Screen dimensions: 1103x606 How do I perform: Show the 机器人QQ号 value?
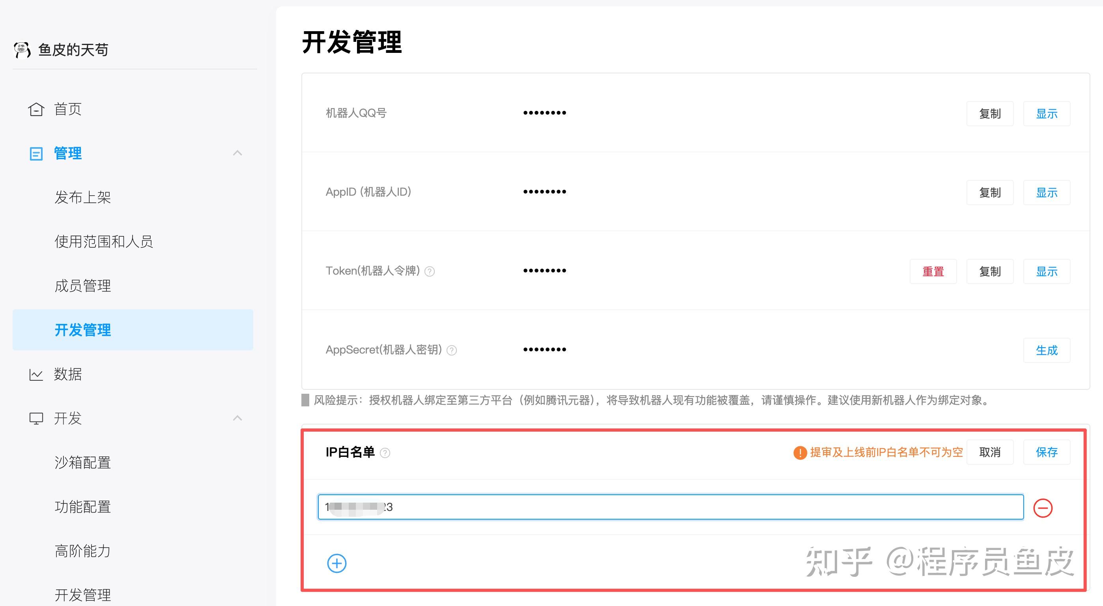click(x=1046, y=114)
